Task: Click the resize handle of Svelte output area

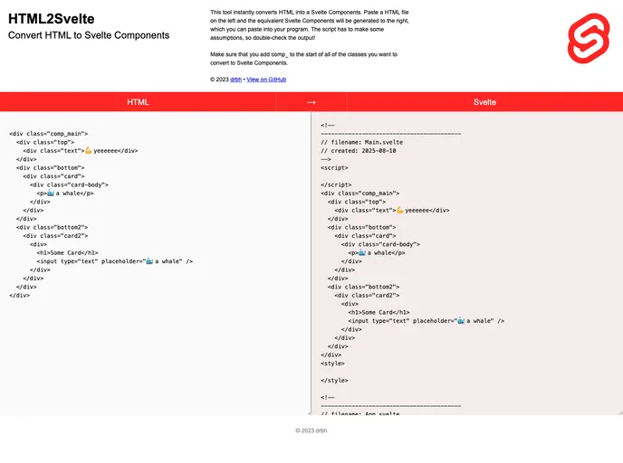Action: 620,413
